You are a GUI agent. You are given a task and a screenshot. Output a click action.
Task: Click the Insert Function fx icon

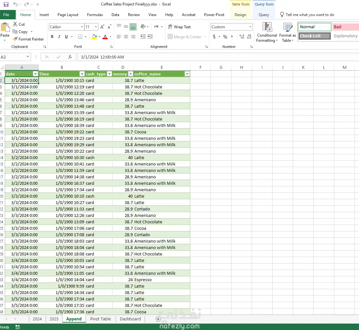point(70,57)
